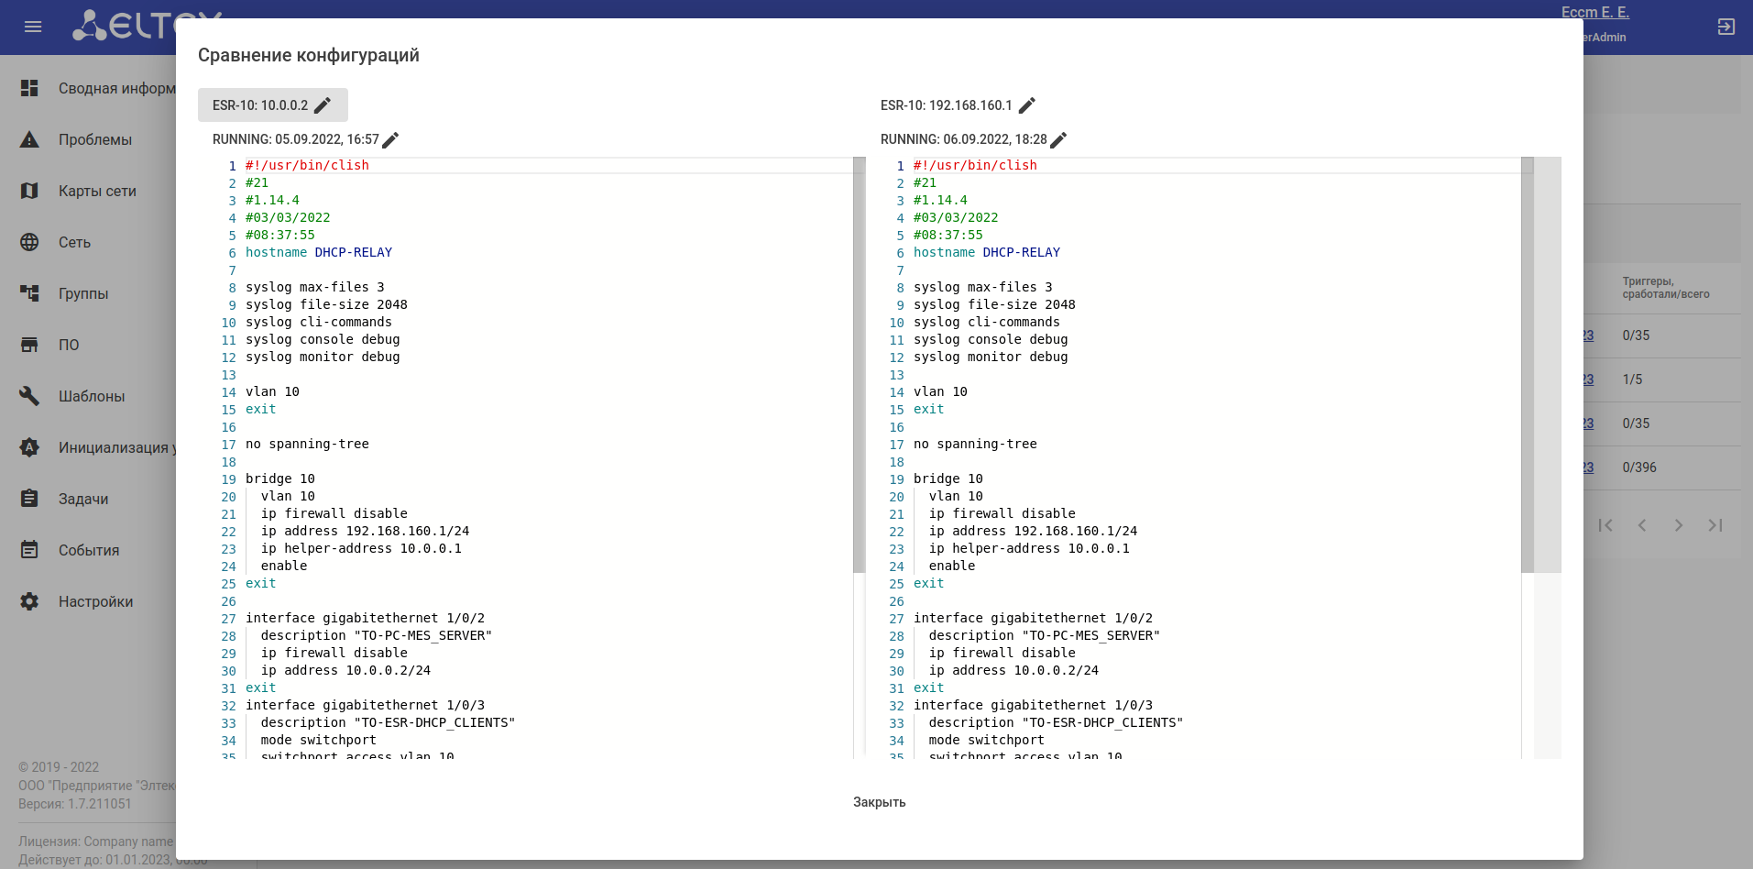The width and height of the screenshot is (1753, 869).
Task: Open the Карты сети map icon
Action: 29,191
